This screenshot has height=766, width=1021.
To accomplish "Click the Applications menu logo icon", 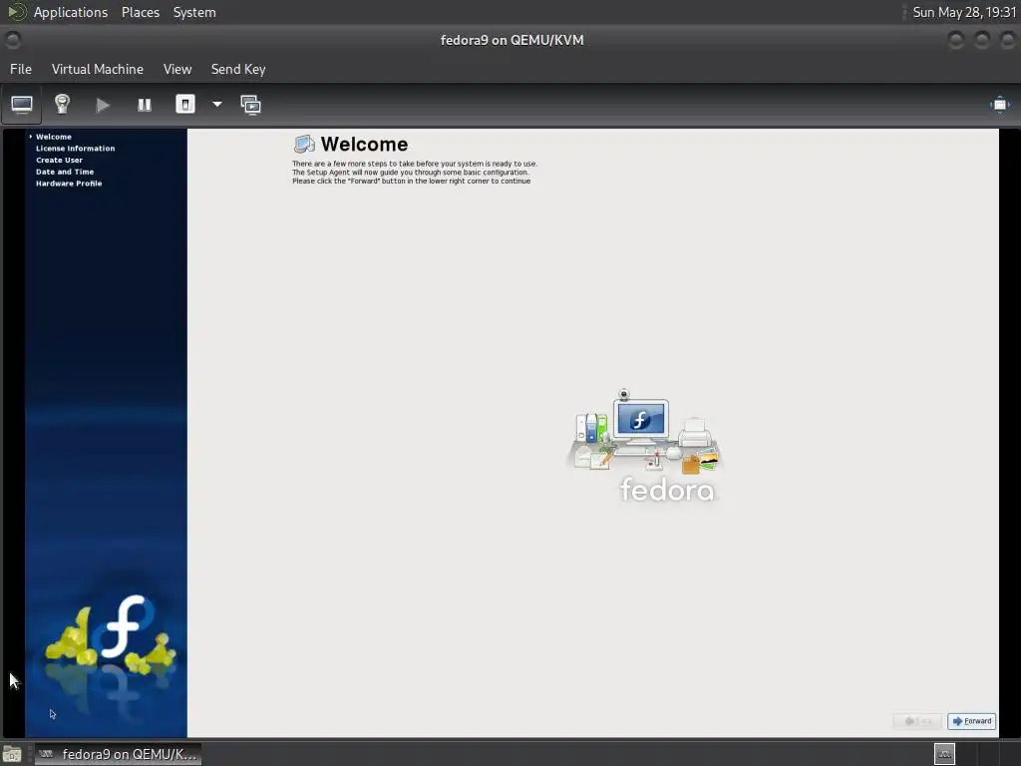I will click(16, 12).
